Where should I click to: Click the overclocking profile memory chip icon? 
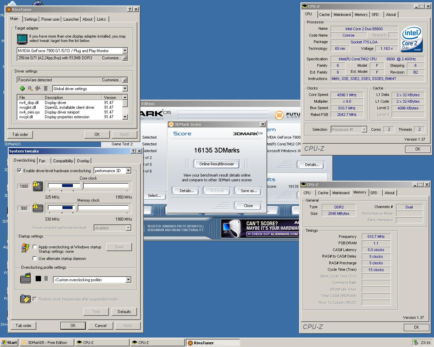[x=25, y=279]
